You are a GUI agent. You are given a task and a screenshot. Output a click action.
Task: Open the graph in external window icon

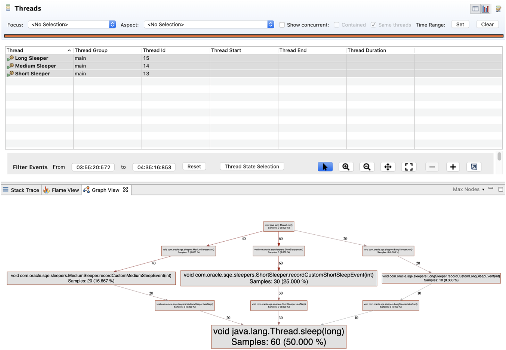point(474,167)
